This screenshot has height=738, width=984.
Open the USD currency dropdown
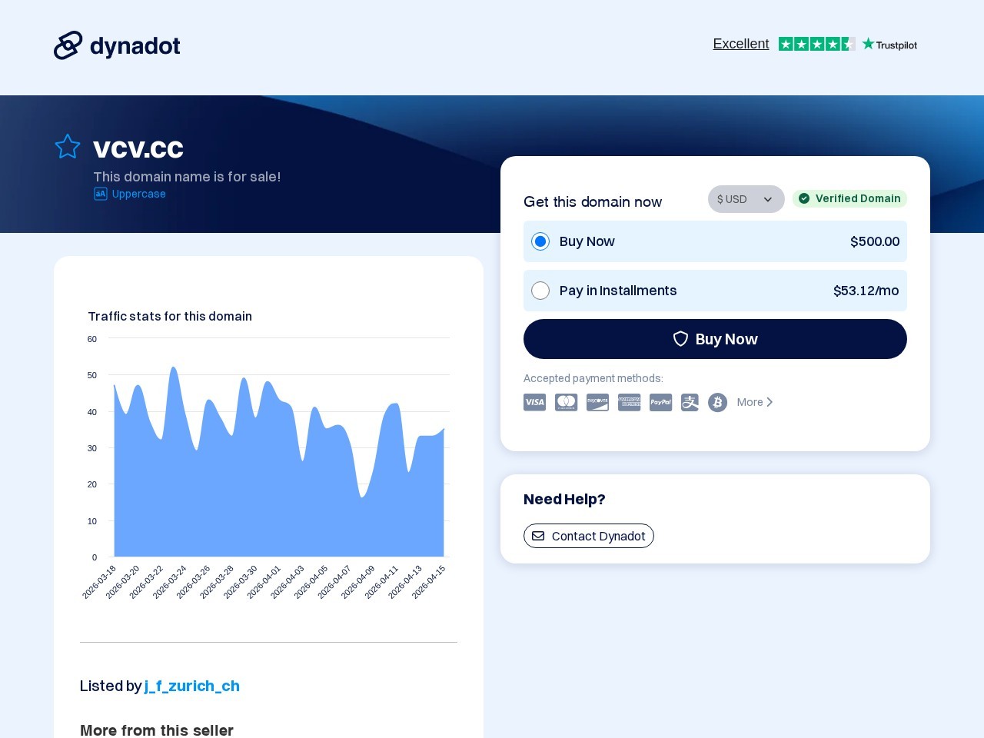point(746,199)
